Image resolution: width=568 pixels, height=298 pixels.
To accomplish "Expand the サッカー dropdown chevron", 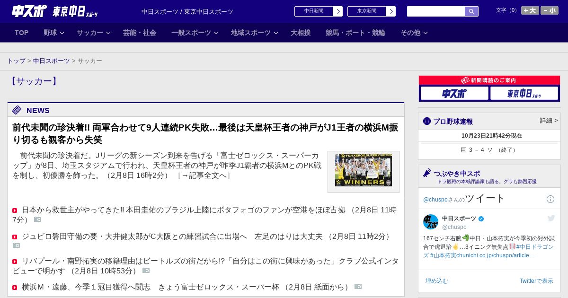I will 108,33.
